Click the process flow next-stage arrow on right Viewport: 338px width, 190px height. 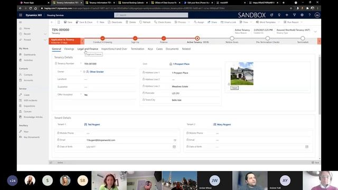click(319, 41)
